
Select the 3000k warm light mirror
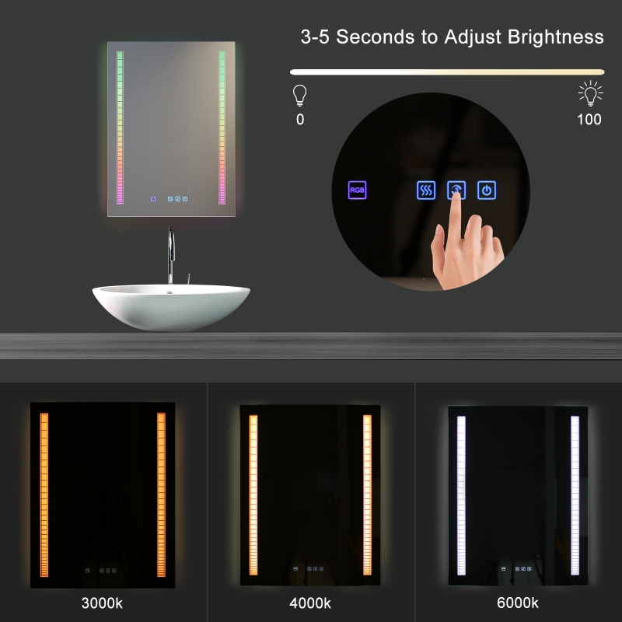(x=103, y=494)
